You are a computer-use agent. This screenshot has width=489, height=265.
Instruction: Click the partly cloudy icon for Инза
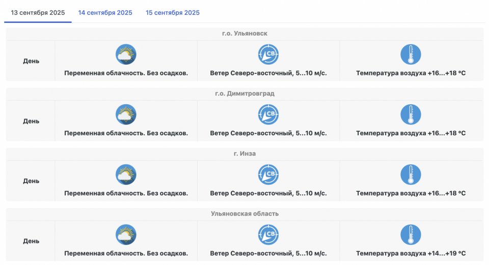pos(126,174)
